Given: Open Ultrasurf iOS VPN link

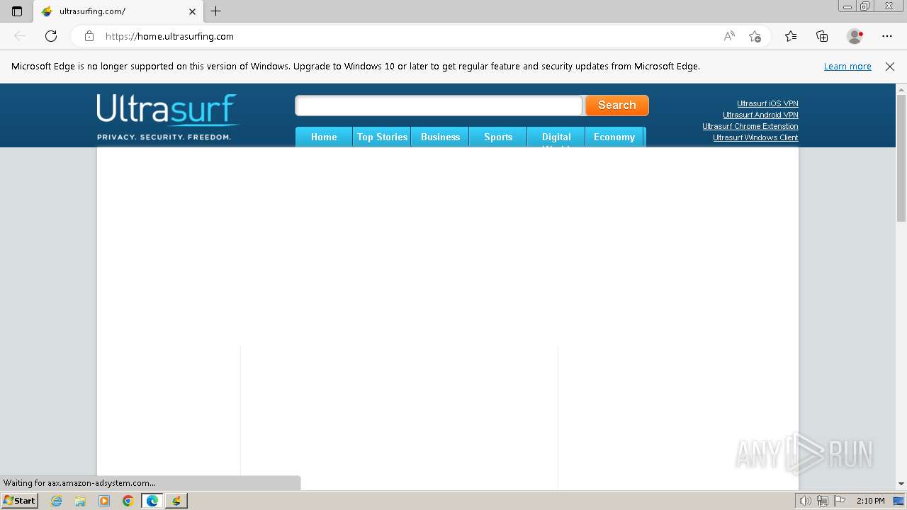Looking at the screenshot, I should [767, 103].
